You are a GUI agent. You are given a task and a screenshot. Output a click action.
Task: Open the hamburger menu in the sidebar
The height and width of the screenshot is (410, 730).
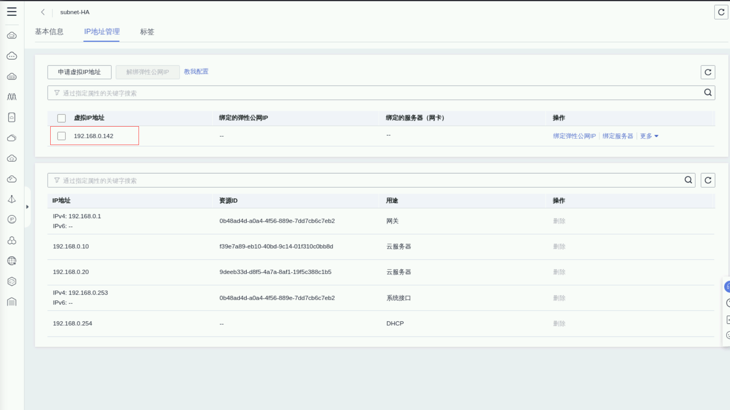12,12
